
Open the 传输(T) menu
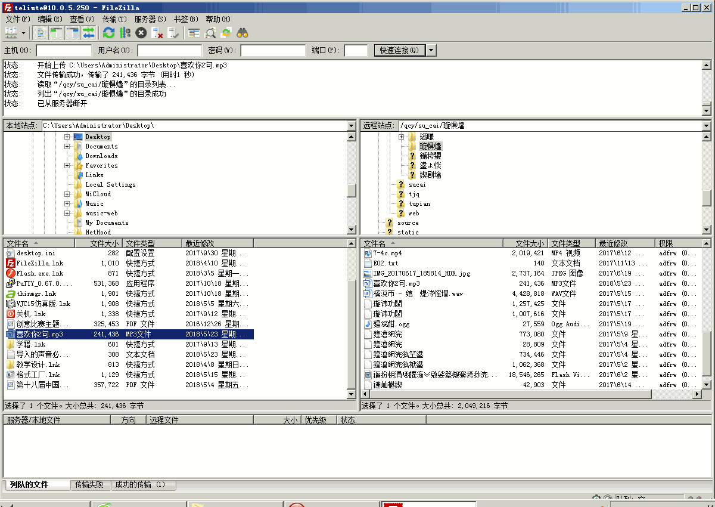[x=114, y=19]
